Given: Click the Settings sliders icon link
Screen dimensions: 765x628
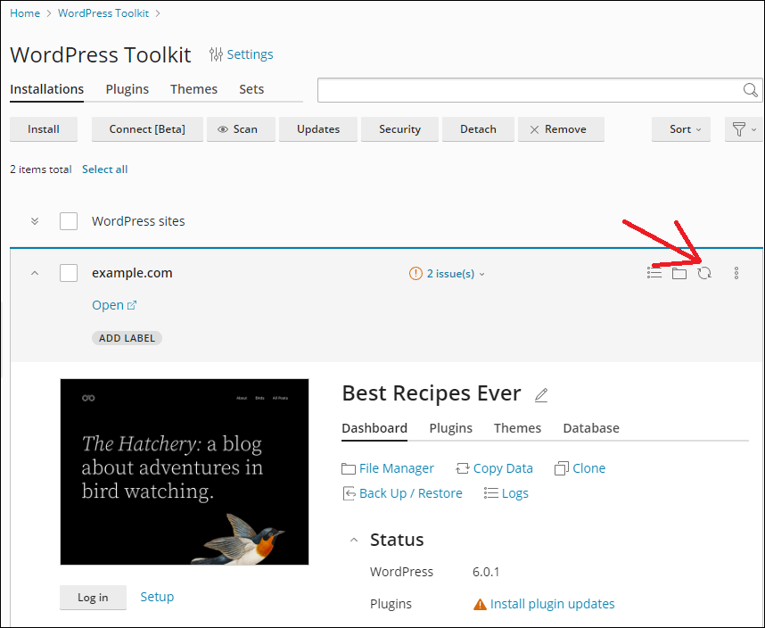Looking at the screenshot, I should click(x=241, y=54).
